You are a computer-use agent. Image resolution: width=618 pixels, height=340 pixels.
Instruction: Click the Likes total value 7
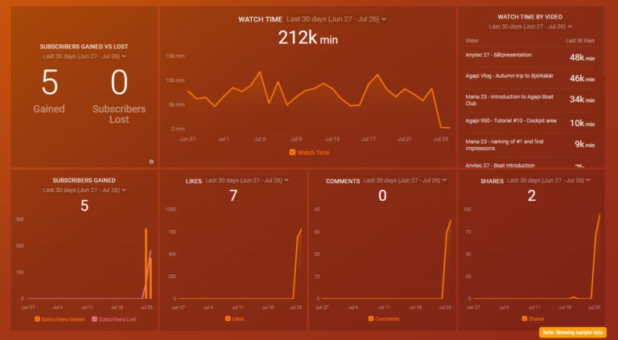[233, 195]
